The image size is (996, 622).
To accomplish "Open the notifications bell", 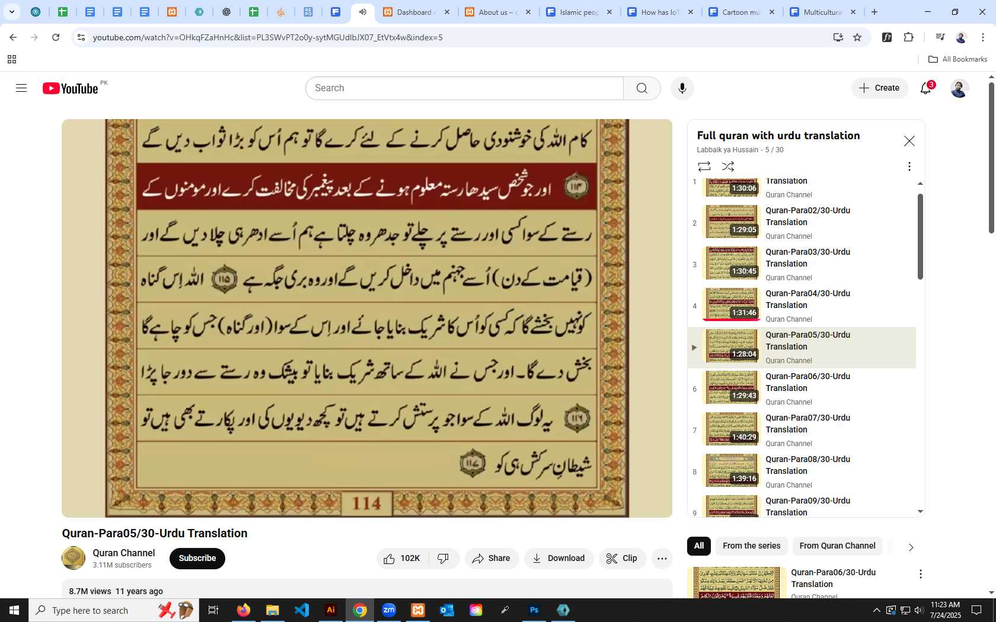I will 926,88.
